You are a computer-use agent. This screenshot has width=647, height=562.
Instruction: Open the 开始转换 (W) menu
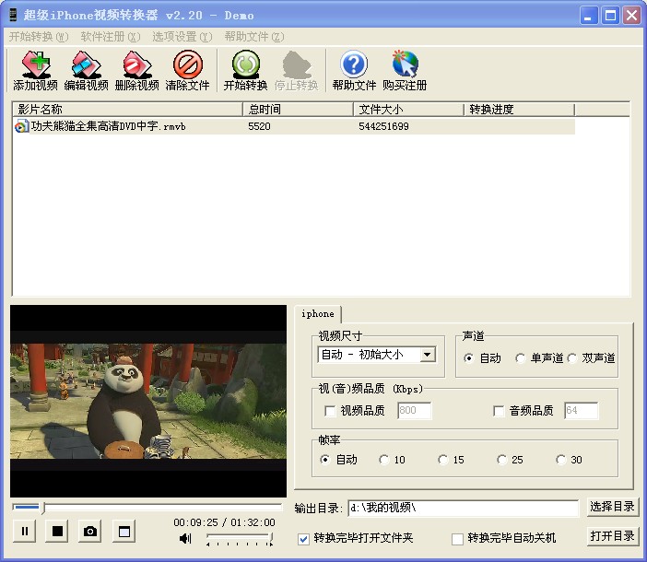click(39, 37)
